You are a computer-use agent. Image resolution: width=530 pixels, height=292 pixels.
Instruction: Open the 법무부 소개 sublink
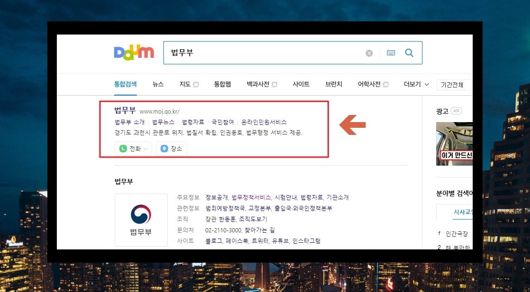[x=130, y=122]
